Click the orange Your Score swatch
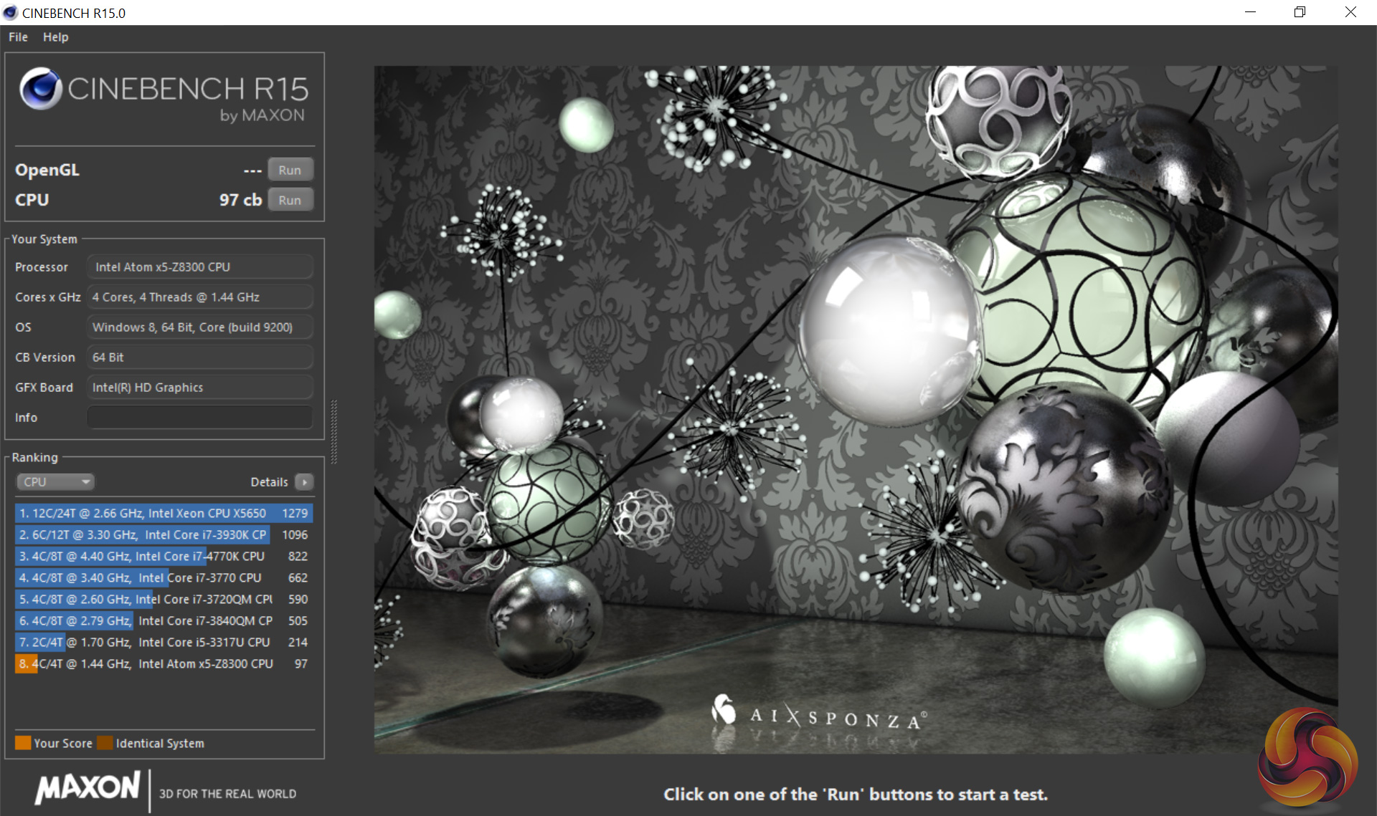Screen dimensions: 1377x816 tap(23, 743)
